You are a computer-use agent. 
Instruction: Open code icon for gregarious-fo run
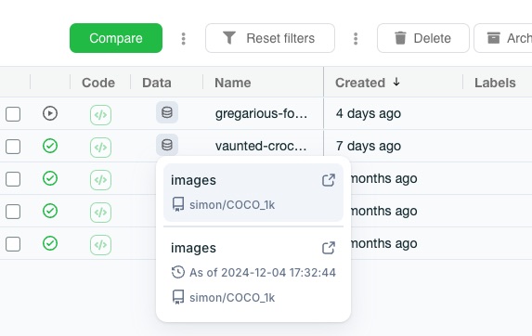(100, 115)
